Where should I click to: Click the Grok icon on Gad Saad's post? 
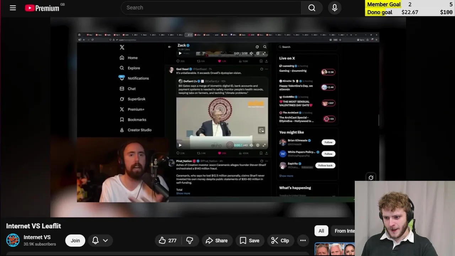[262, 69]
